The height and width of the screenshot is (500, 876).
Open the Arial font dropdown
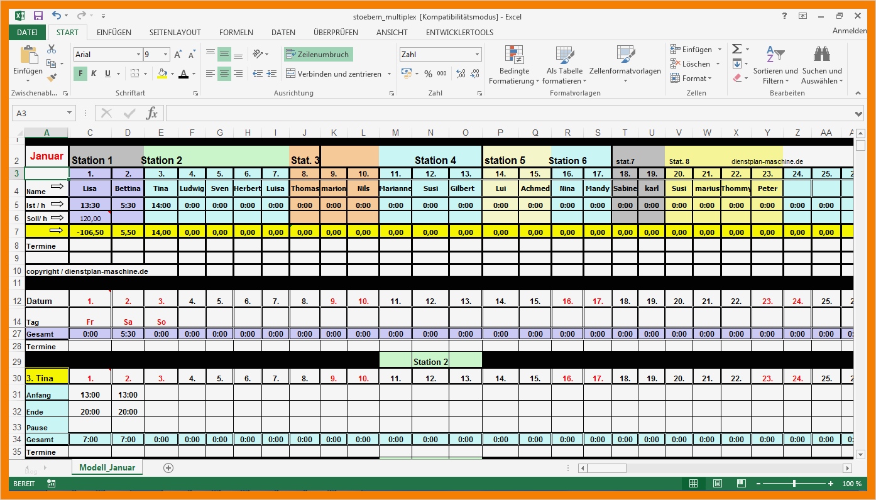(140, 54)
